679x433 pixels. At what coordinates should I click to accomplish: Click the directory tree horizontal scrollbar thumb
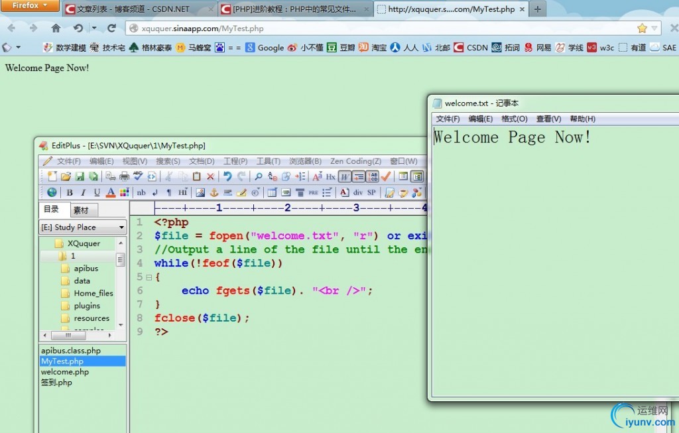(68, 336)
